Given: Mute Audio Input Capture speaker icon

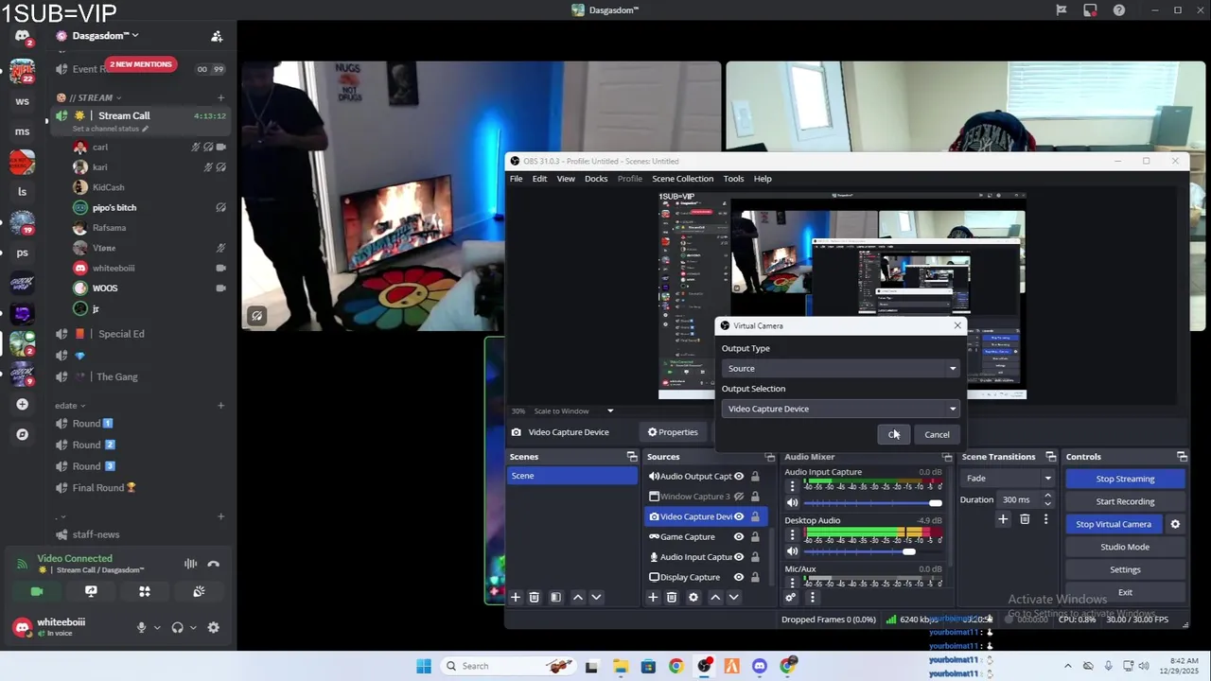Looking at the screenshot, I should [793, 502].
